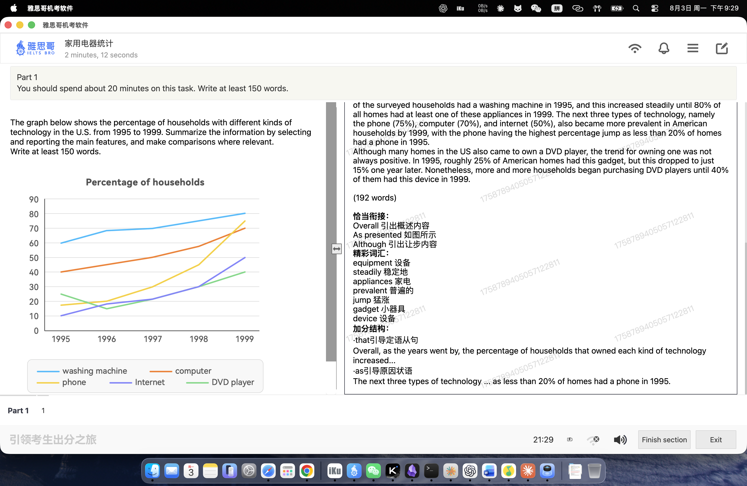Click the 加分结构 heading
Screen dimensions: 747x486
tap(371, 328)
